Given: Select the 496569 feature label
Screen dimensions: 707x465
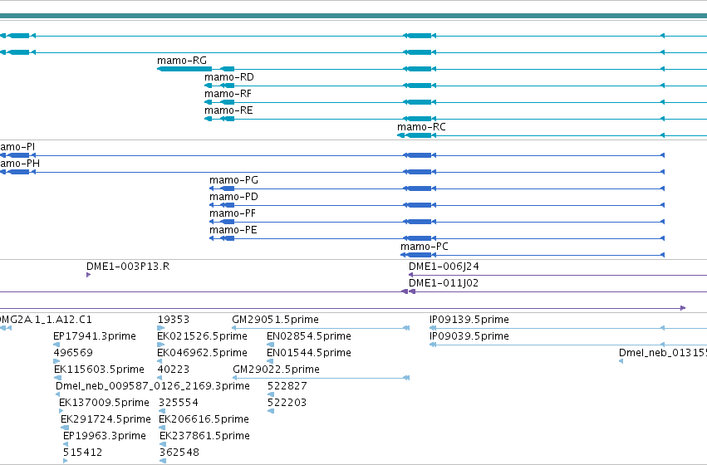Looking at the screenshot, I should (x=73, y=353).
